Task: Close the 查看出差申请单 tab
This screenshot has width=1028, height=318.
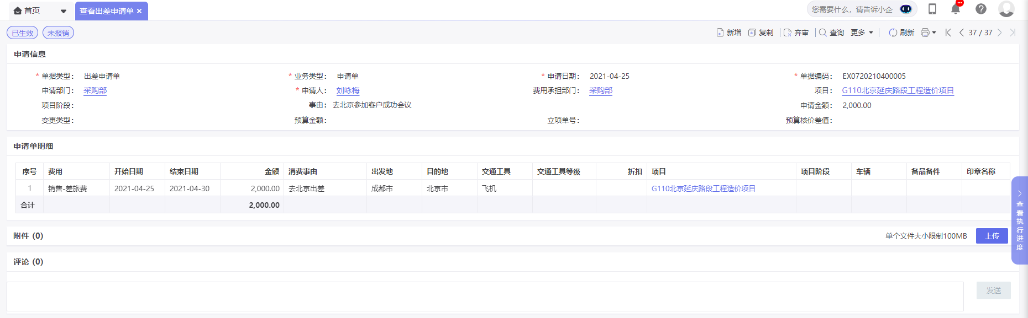Action: [139, 11]
